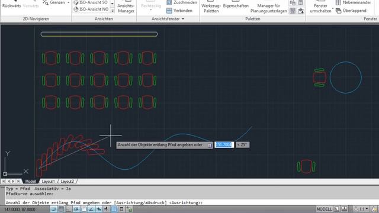Image resolution: width=379 pixels, height=213 pixels.
Task: Click the Paletten panel title
Action: (x=253, y=19)
